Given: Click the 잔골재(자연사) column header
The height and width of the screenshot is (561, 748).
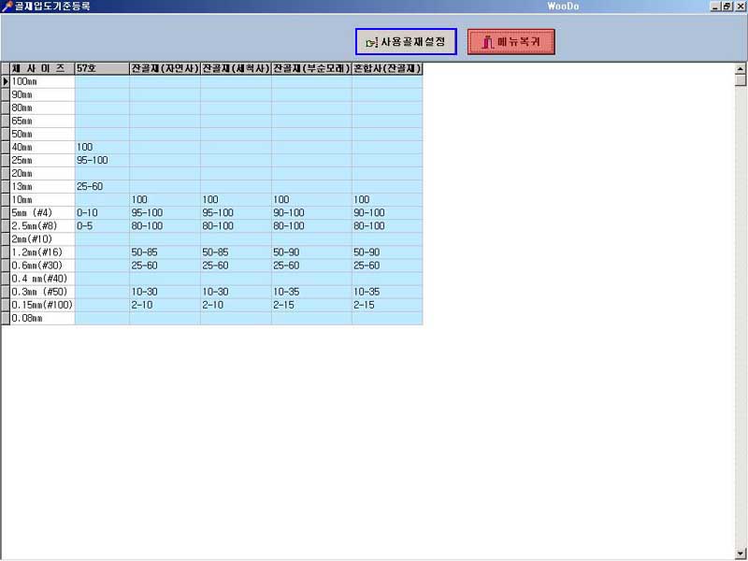Looking at the screenshot, I should 165,68.
